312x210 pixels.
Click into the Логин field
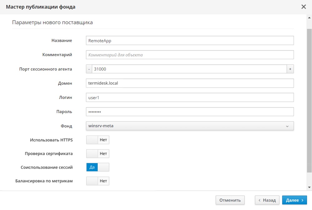189,98
